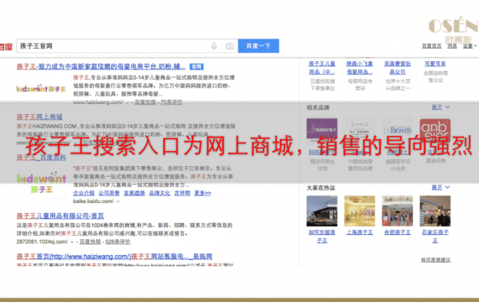Open the arrow dropdown after baike.baidu.com
Screen dimensions: 479x302
118,201
